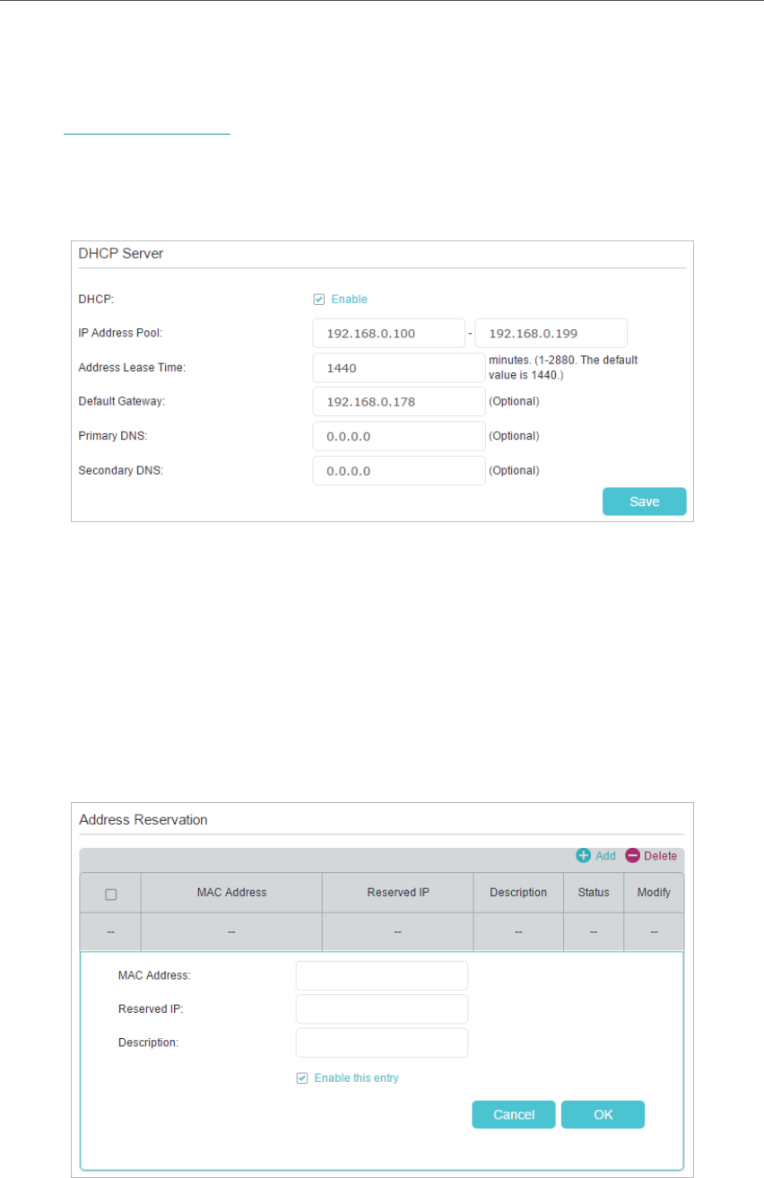Click the IP Address Pool label
The width and height of the screenshot is (764, 1178).
pyautogui.click(x=120, y=334)
